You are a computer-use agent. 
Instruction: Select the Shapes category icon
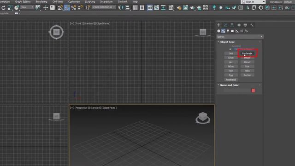coord(223,31)
